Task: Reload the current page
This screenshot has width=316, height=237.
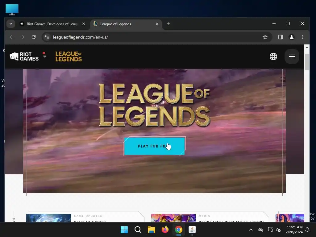Action: click(34, 37)
